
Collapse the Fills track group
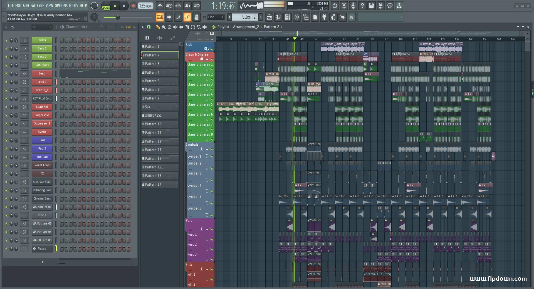point(207,269)
